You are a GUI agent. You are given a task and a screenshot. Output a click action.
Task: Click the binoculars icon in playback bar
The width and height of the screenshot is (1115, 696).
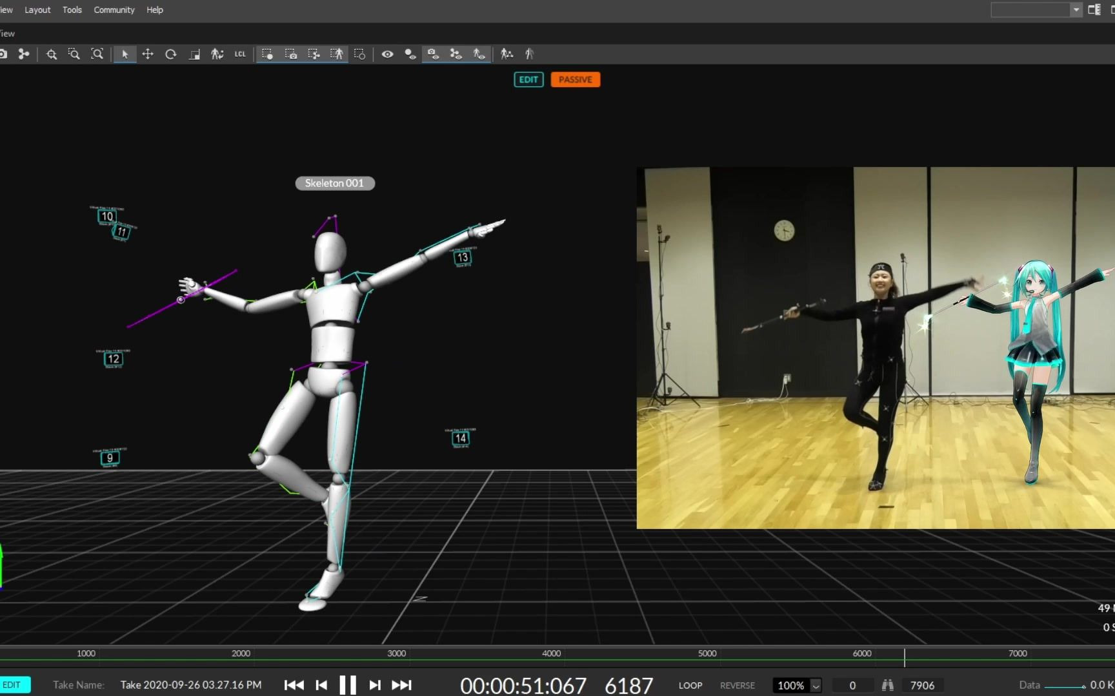pyautogui.click(x=888, y=685)
